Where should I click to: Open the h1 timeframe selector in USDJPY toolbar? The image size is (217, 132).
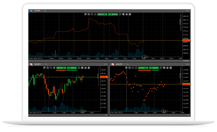point(133,68)
